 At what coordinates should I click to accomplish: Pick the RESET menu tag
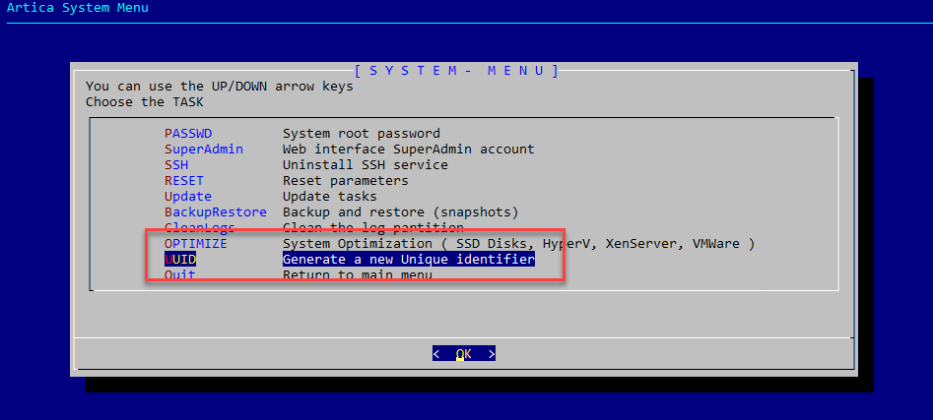click(184, 181)
